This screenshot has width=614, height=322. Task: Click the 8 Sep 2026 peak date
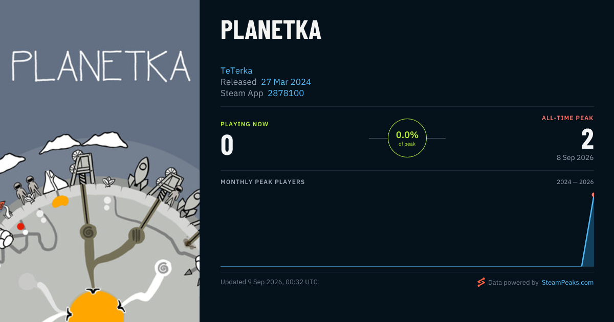click(575, 157)
